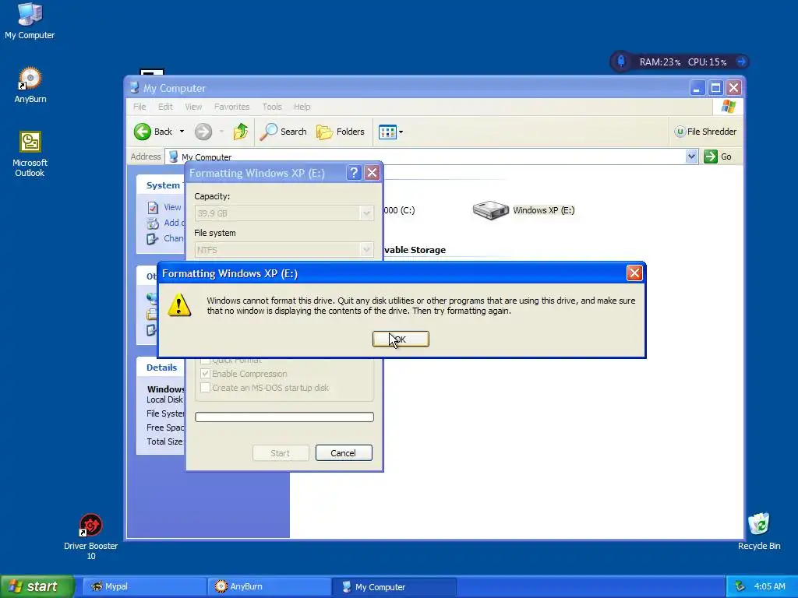Go up one folder level
The width and height of the screenshot is (798, 598).
pyautogui.click(x=240, y=132)
